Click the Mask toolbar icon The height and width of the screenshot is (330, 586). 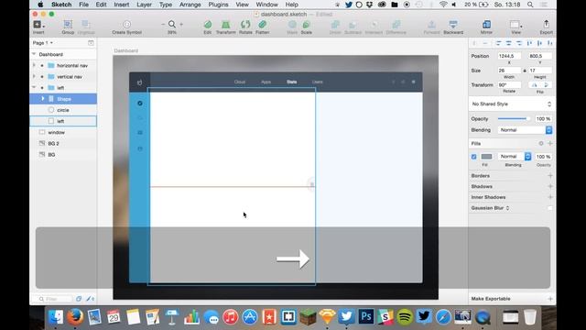click(292, 25)
